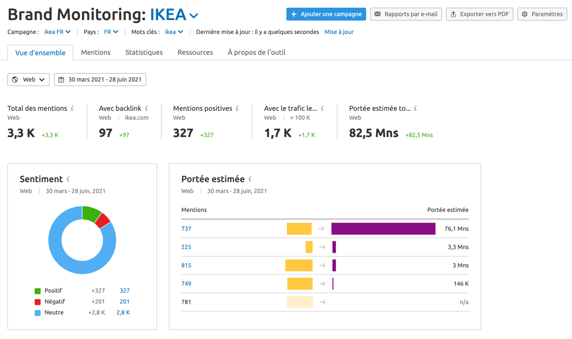Open the 225 mentions link
The height and width of the screenshot is (339, 572).
click(x=186, y=247)
